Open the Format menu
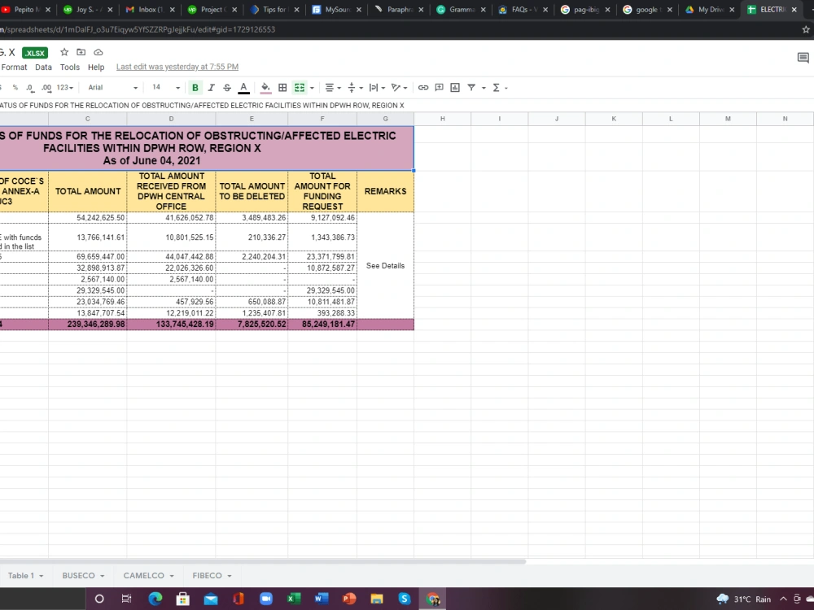The height and width of the screenshot is (610, 814). pyautogui.click(x=14, y=67)
